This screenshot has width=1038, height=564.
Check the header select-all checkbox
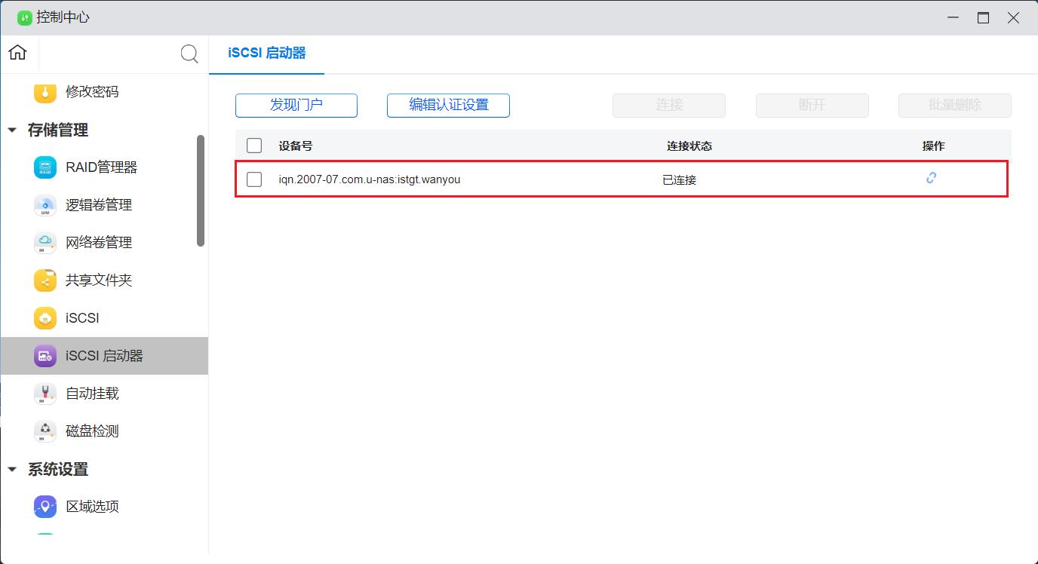pos(253,145)
